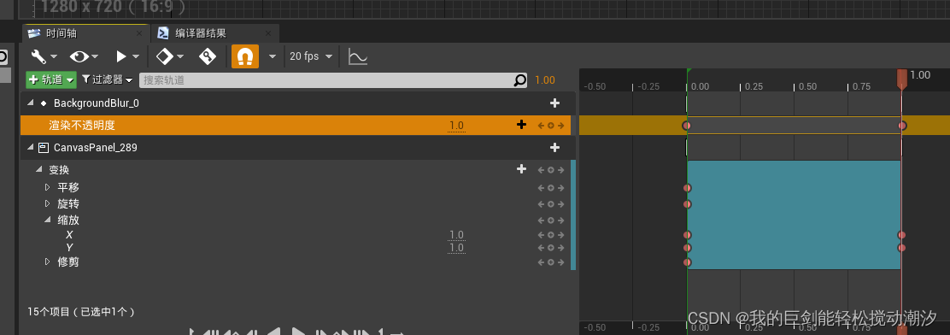
Task: Click the auto-key diamond icon with key
Action: click(208, 56)
